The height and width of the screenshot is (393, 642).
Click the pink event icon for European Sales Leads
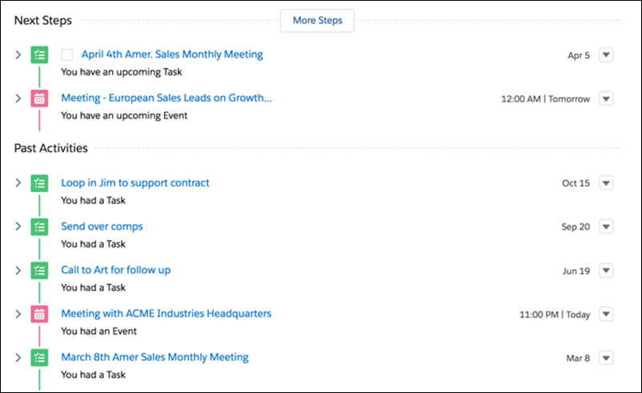pyautogui.click(x=39, y=98)
